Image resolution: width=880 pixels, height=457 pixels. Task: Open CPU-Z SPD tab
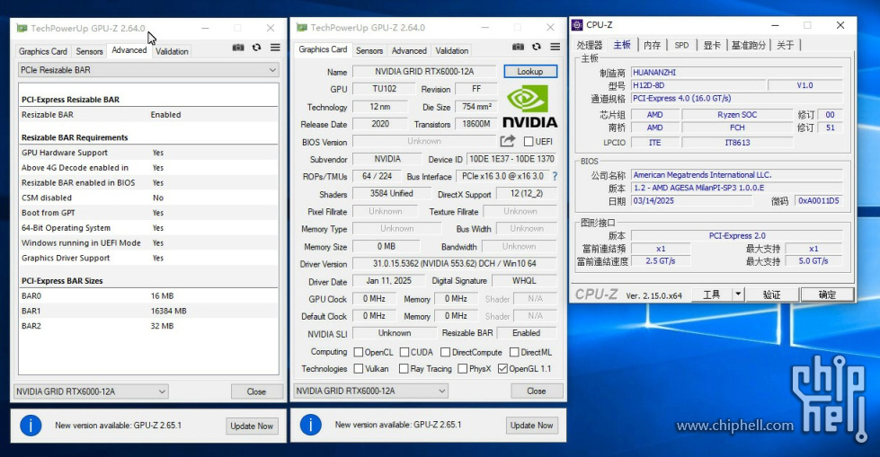pos(681,45)
